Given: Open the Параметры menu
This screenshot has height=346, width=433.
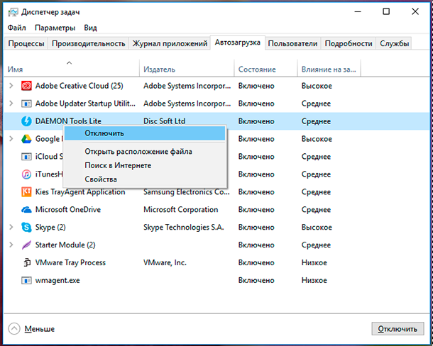Looking at the screenshot, I should click(x=55, y=28).
